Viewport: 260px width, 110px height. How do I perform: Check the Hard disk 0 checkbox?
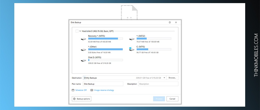click(x=77, y=31)
